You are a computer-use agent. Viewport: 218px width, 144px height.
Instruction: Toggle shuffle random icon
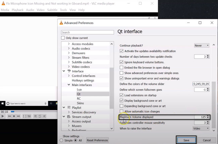tap(44, 116)
